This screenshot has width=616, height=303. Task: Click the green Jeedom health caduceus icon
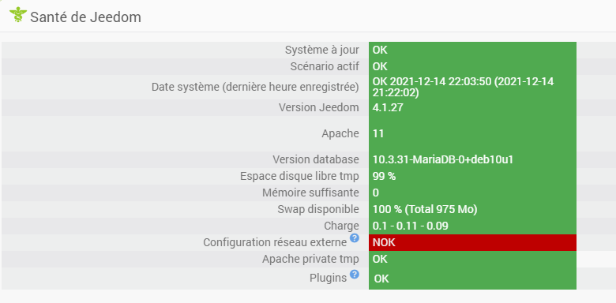point(18,14)
